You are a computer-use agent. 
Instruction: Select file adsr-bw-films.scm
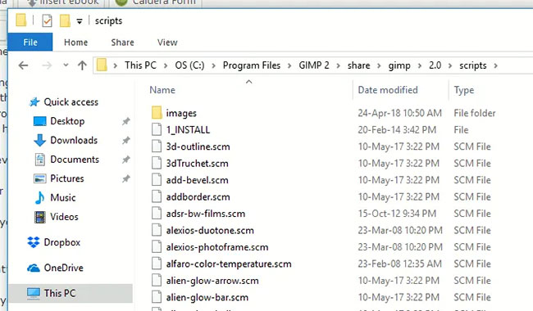coord(205,214)
